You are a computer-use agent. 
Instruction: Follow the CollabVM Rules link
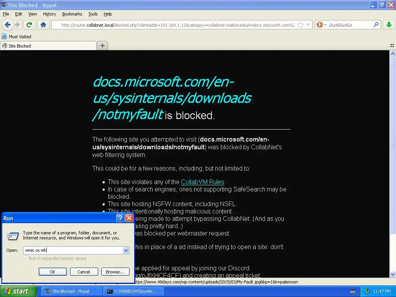coord(203,182)
